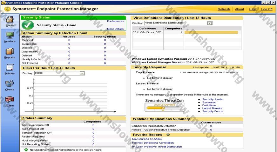Click the Auto-Protect Off computers count
The image size is (277, 152).
[93, 129]
